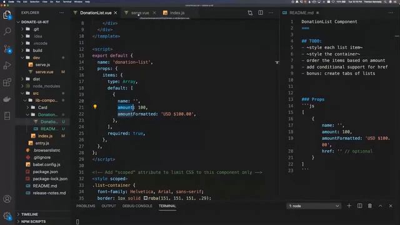This screenshot has height=225, width=400.
Task: Open the Docker view in activity bar
Action: [7, 99]
